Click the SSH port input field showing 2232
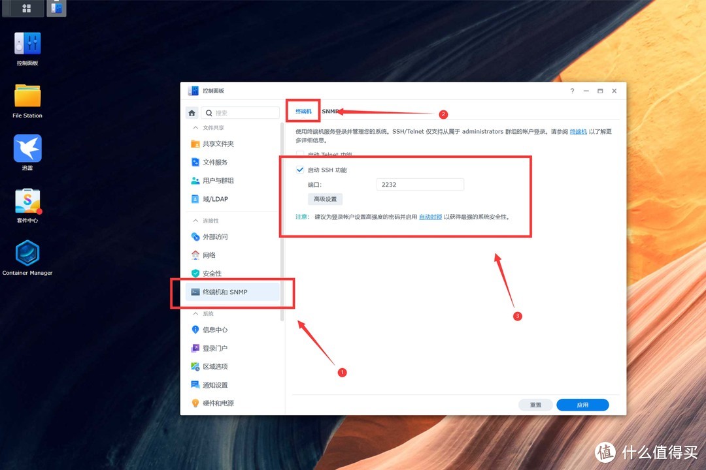The width and height of the screenshot is (706, 470). (420, 184)
